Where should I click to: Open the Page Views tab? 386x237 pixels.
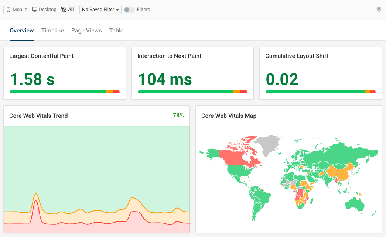(86, 30)
